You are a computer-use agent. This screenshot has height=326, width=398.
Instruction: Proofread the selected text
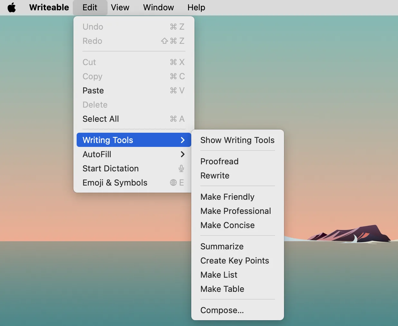pos(219,161)
